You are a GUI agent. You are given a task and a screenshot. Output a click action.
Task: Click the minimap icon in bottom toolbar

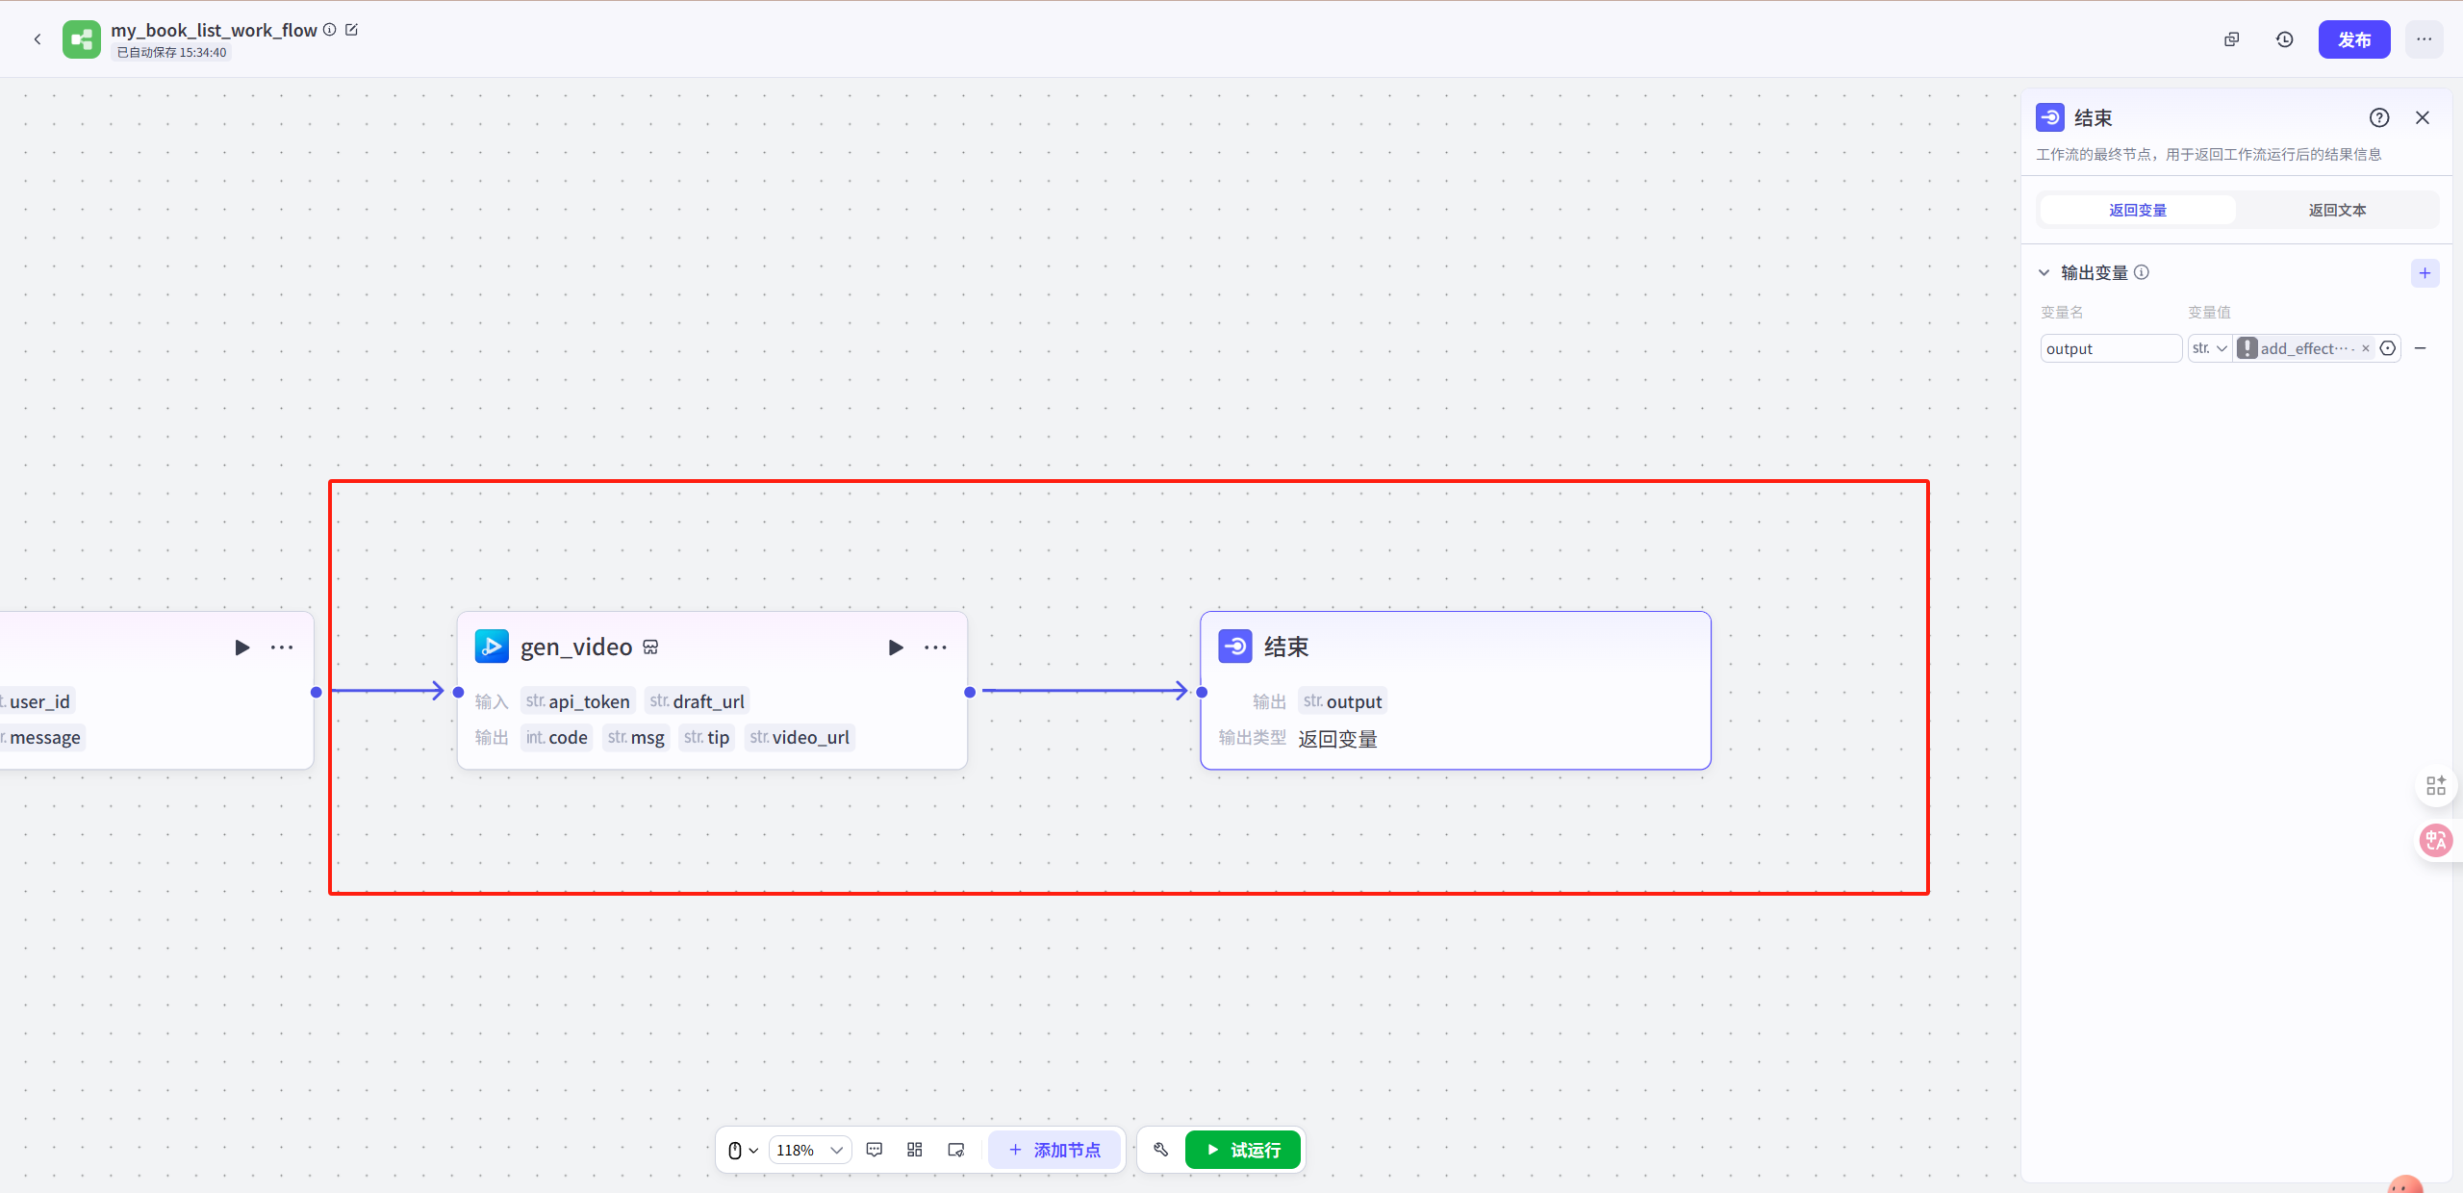(955, 1150)
